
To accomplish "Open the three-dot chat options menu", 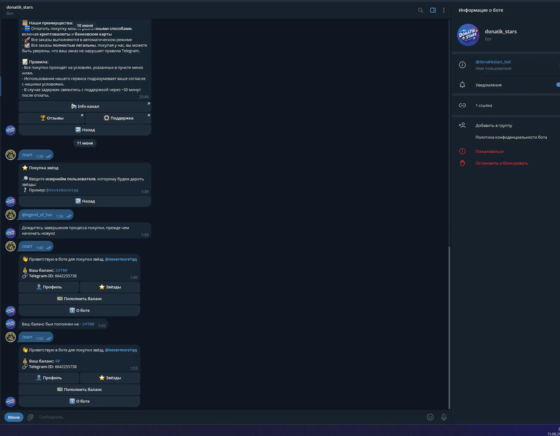I will point(444,10).
